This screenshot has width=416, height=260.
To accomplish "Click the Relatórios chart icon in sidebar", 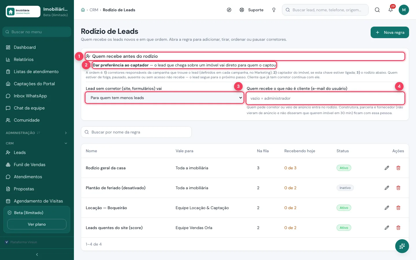I will tap(8, 60).
